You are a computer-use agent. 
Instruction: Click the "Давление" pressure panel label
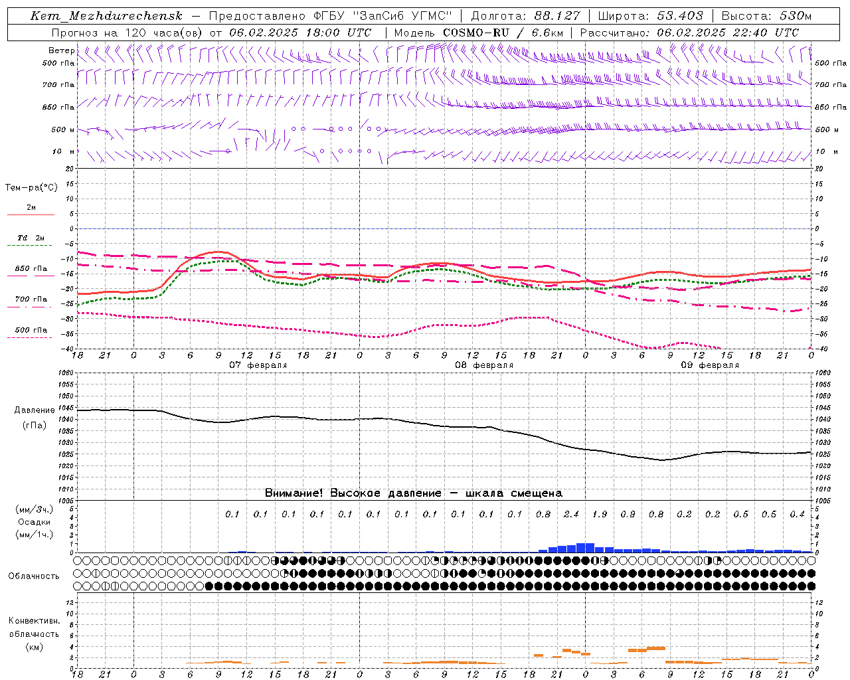click(35, 410)
